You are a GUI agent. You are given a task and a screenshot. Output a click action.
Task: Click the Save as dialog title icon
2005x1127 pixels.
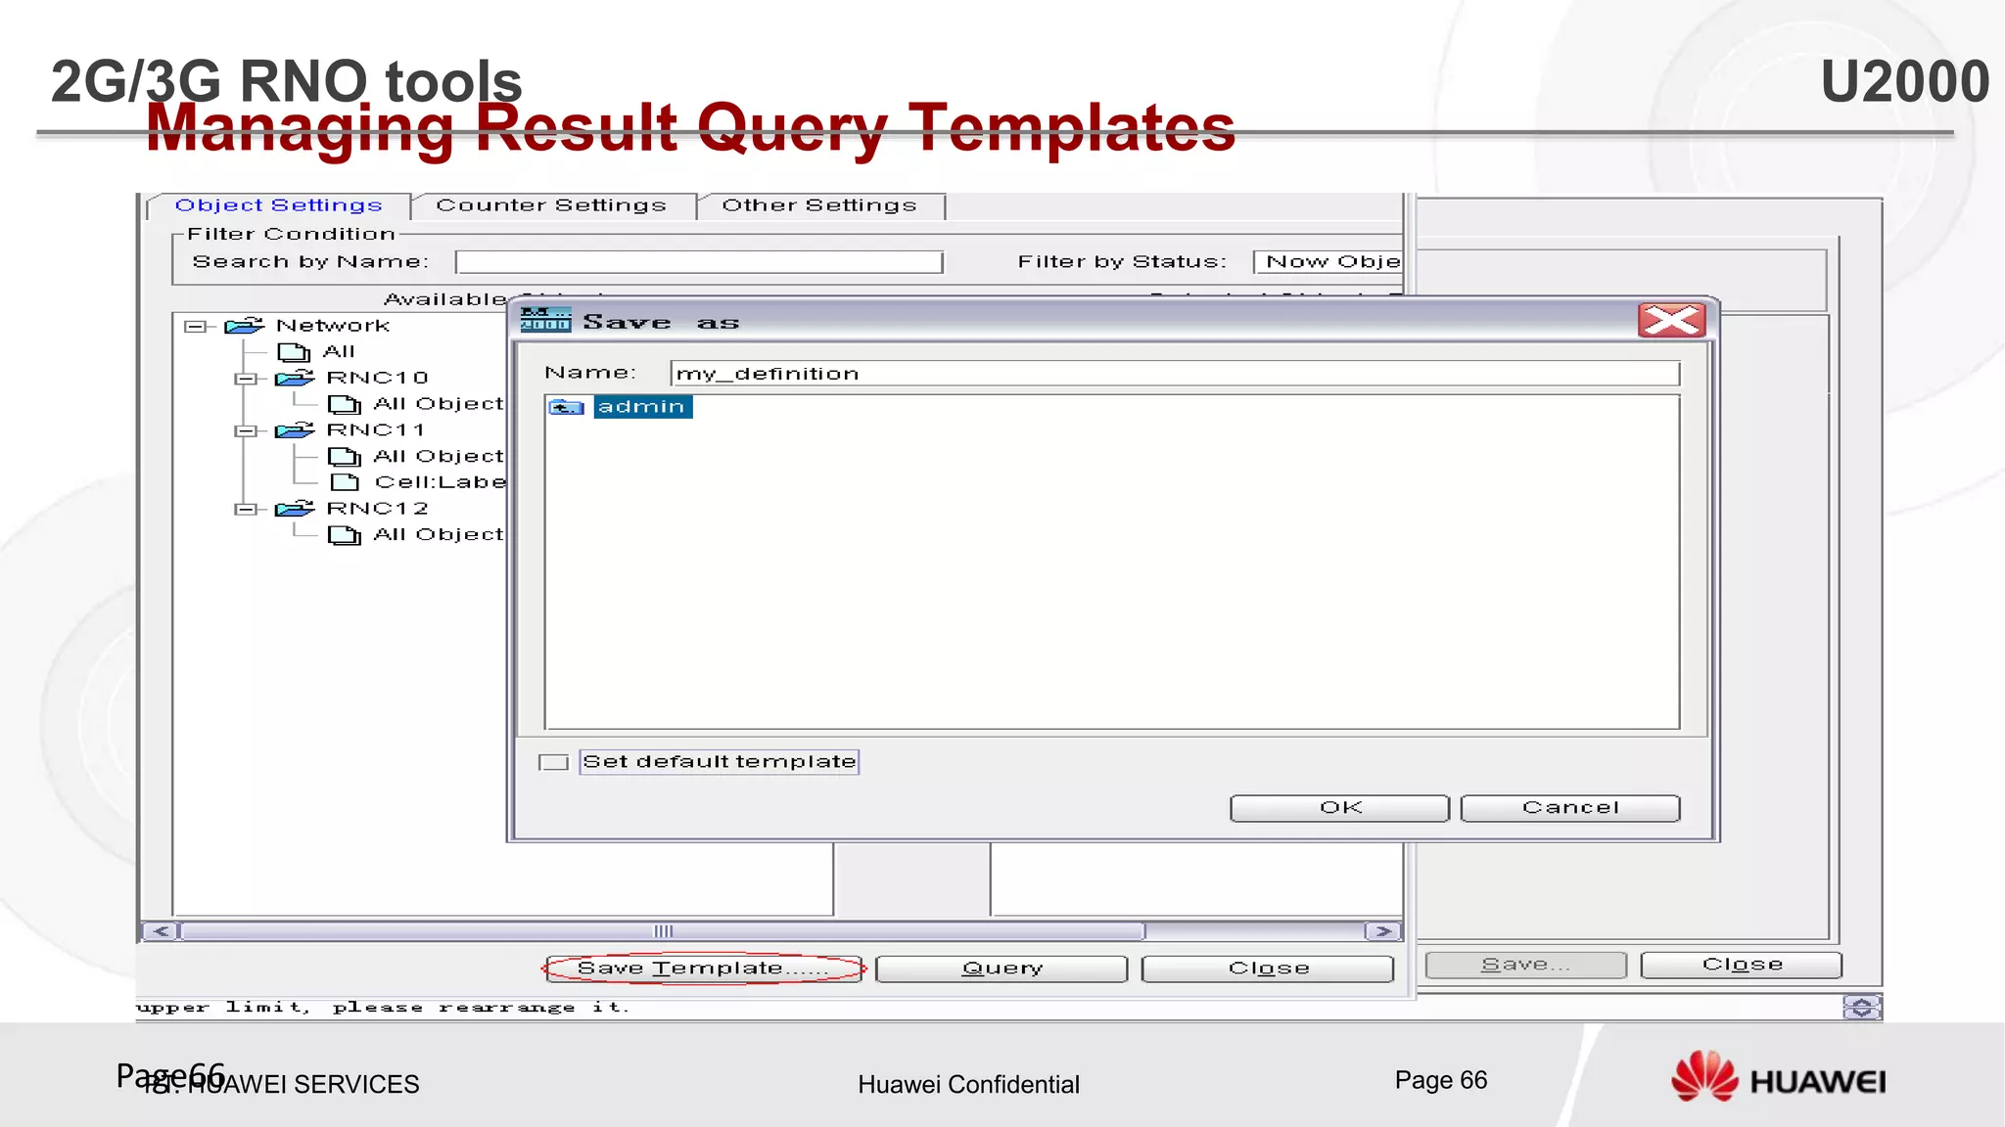(545, 320)
